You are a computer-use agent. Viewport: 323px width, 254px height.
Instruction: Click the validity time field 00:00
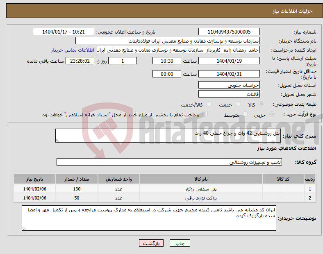pos(167,74)
